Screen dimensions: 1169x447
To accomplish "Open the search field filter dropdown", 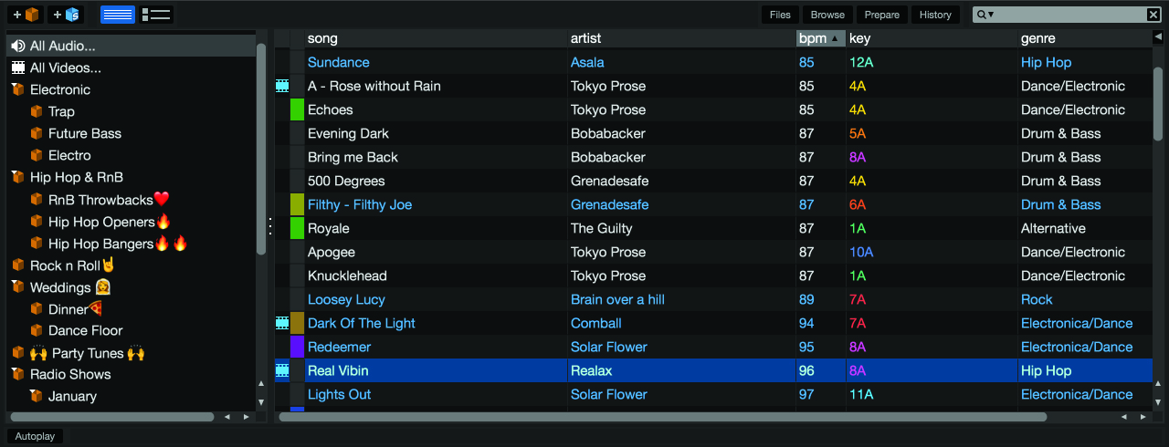I will click(985, 15).
